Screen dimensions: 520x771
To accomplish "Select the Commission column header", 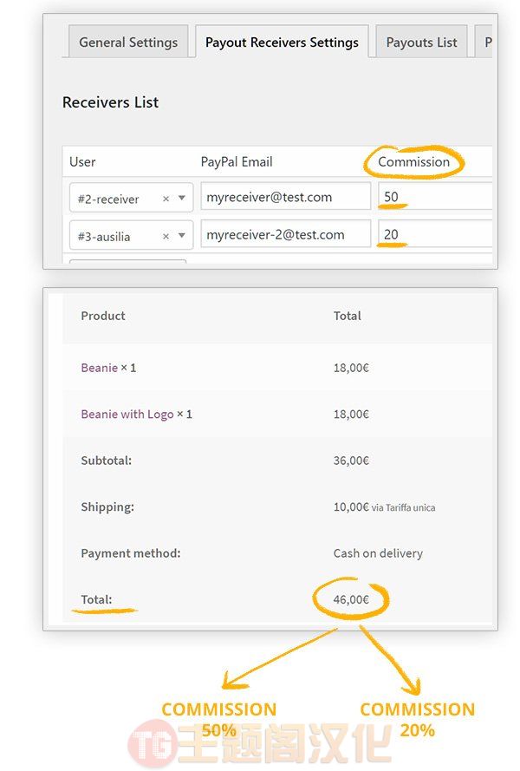I will [414, 162].
